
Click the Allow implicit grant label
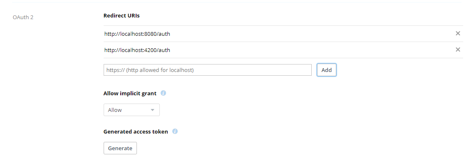[130, 93]
